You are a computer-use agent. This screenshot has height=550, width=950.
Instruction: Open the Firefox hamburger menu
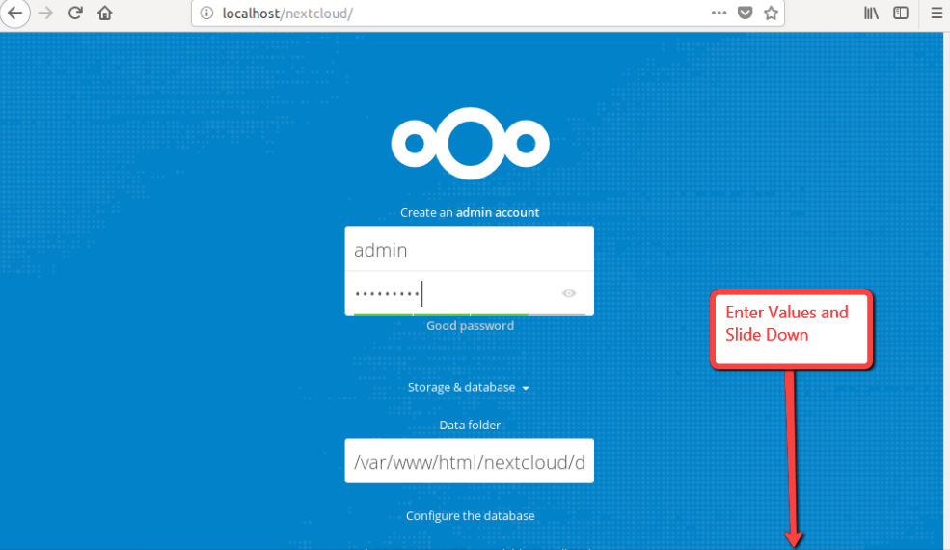coord(936,13)
